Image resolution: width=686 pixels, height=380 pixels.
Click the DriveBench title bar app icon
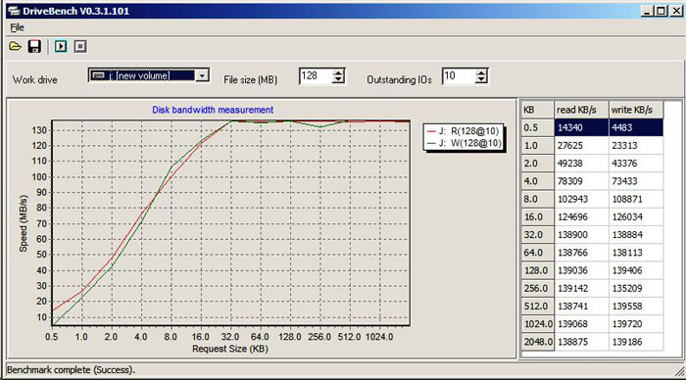point(14,11)
